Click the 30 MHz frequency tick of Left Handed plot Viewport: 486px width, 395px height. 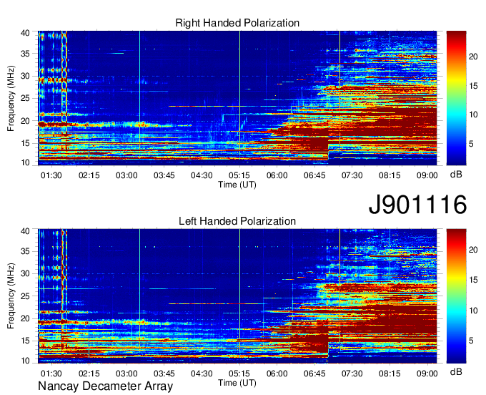click(25, 273)
